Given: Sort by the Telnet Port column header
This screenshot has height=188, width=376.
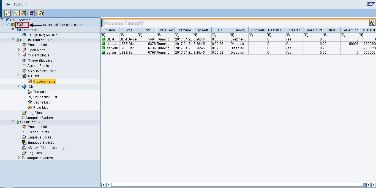Looking at the screenshot, I should click(350, 30).
